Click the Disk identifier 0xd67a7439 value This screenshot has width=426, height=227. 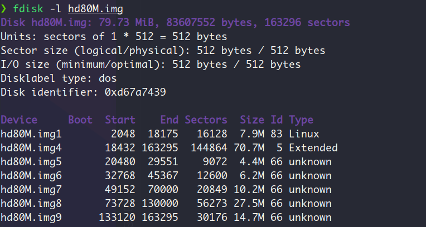click(x=135, y=92)
